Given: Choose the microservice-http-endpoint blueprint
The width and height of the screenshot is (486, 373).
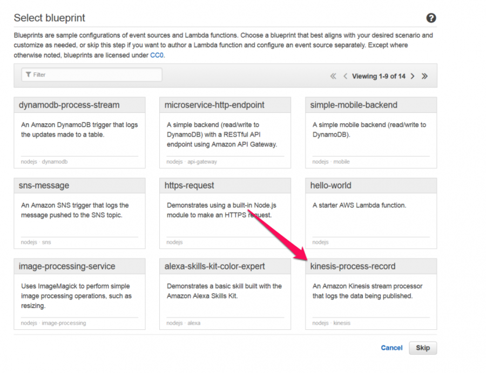Looking at the screenshot, I should point(225,133).
